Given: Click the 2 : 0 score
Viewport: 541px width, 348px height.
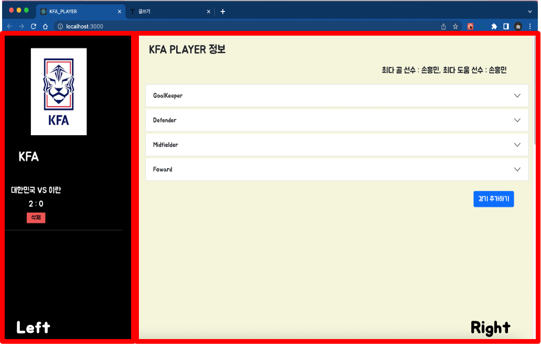Looking at the screenshot, I should (36, 204).
